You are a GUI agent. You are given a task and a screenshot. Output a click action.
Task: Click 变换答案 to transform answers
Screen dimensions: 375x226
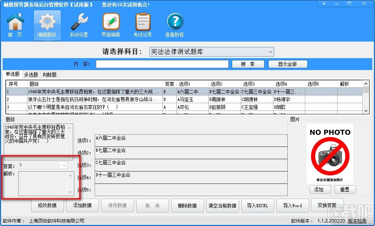pos(327,205)
